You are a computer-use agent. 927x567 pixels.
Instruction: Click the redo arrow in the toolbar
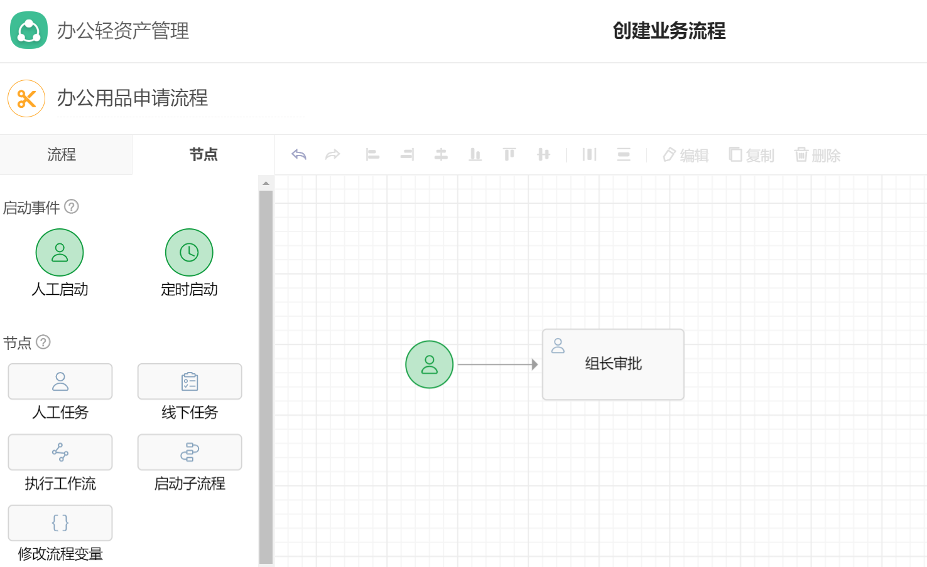click(x=333, y=154)
